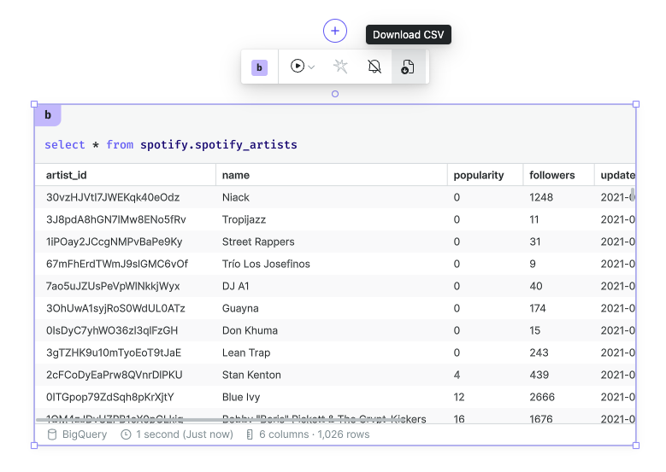666x472 pixels.
Task: Click artist id '7ao5uJZUsPeVpWlNkkjWyx'
Action: tap(113, 286)
